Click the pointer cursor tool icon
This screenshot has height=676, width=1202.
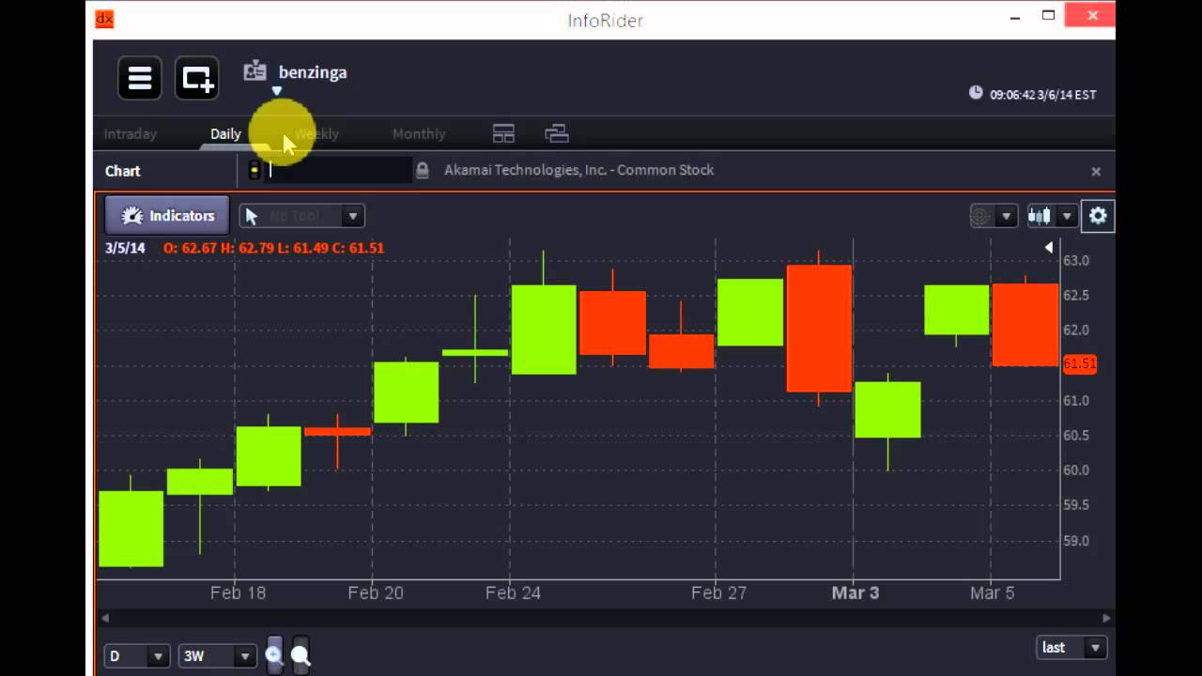click(x=252, y=216)
